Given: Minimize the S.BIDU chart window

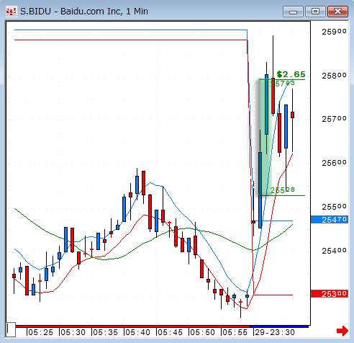Looking at the screenshot, I should (293, 12).
